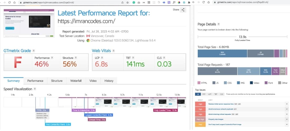Click the Canada flag icon
The width and height of the screenshot is (290, 131).
click(x=88, y=36)
